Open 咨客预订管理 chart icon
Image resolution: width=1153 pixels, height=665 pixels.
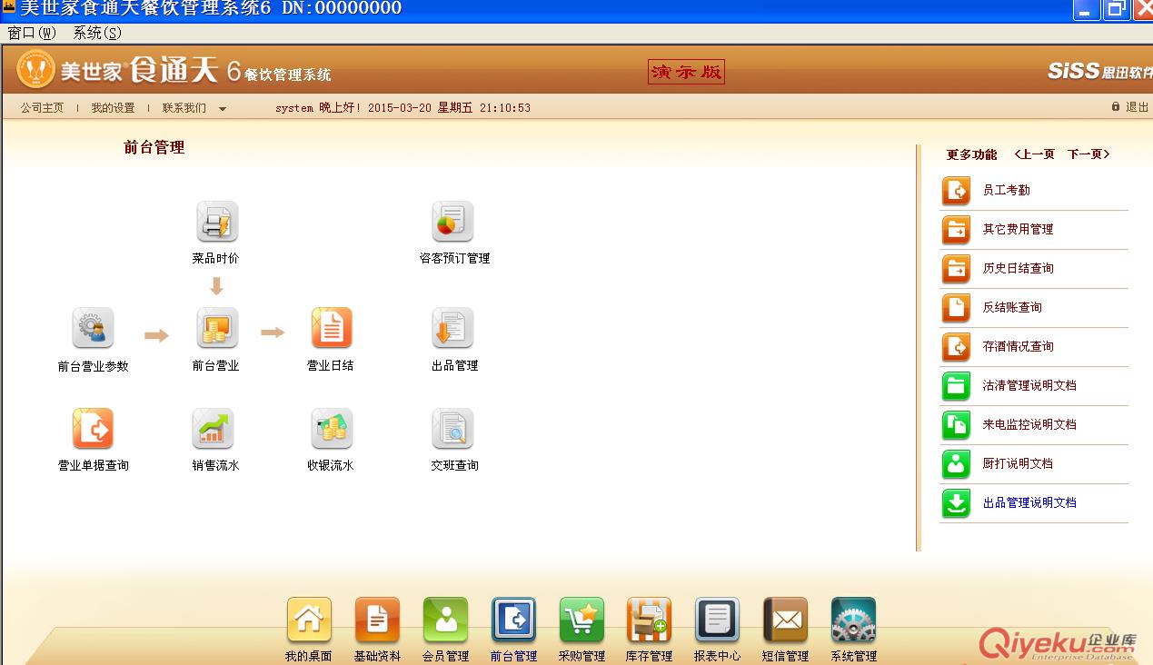[x=452, y=222]
